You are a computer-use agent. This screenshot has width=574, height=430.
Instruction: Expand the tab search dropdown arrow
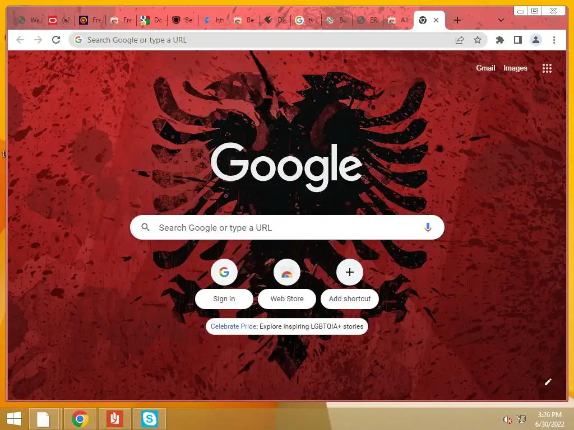pos(501,20)
